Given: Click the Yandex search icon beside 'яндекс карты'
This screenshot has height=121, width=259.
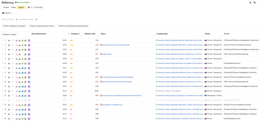Looking at the screenshot, I should tap(101, 54).
